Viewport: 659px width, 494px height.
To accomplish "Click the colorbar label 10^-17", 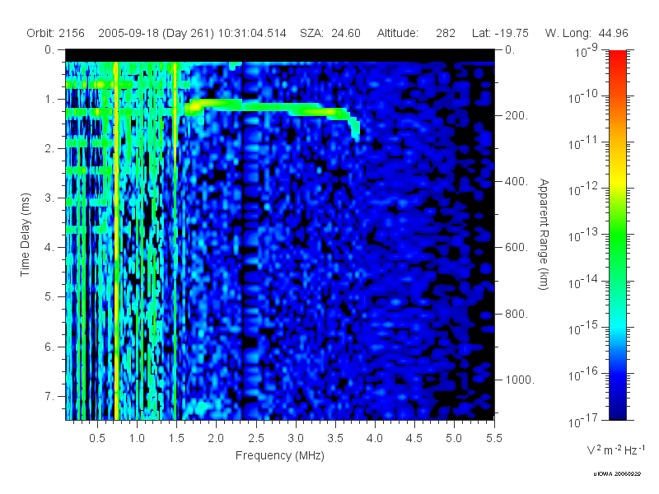I will (x=583, y=421).
